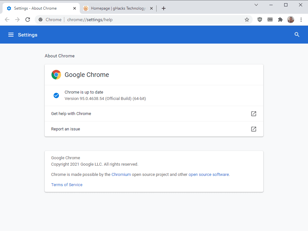Follow the Chromium project link
The width and height of the screenshot is (308, 231).
[x=121, y=174]
